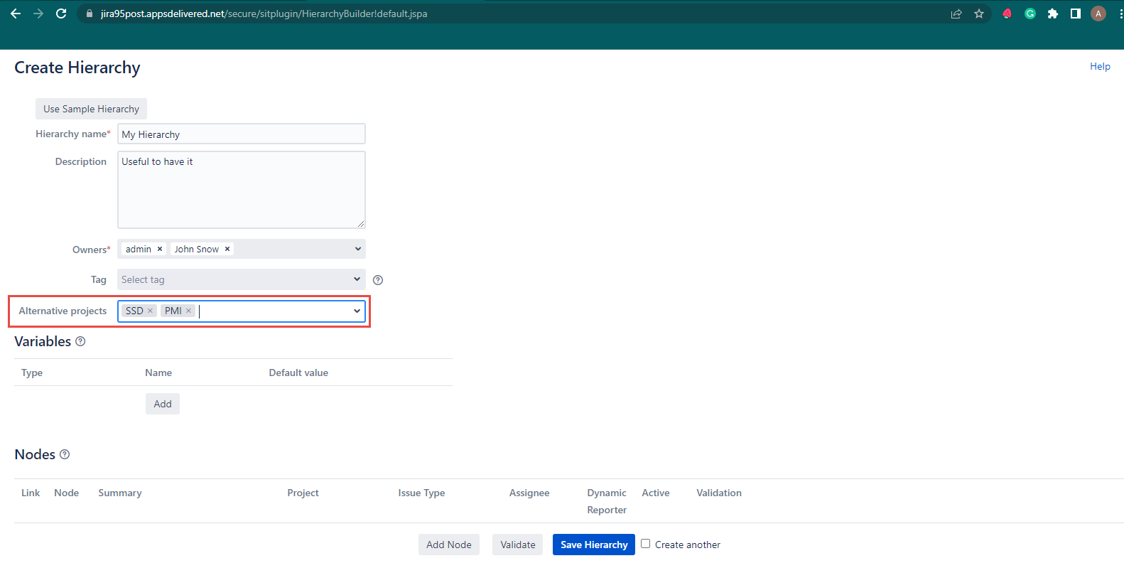Screen dimensions: 1124x568
Task: Reload the page in the browser
Action: [x=61, y=14]
